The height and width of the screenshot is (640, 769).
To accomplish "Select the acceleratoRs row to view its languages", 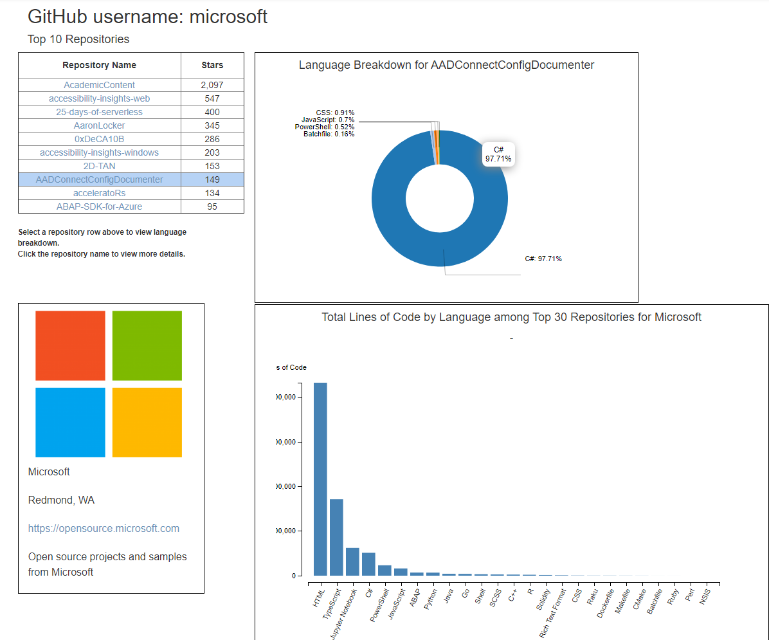I will 99,193.
